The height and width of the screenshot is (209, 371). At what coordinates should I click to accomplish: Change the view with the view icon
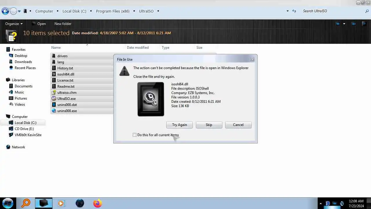[x=338, y=24]
